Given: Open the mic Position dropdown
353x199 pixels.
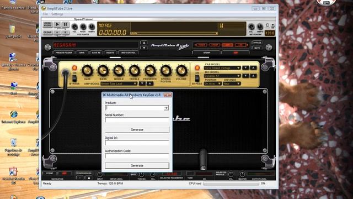Looking at the screenshot, I should (213, 83).
